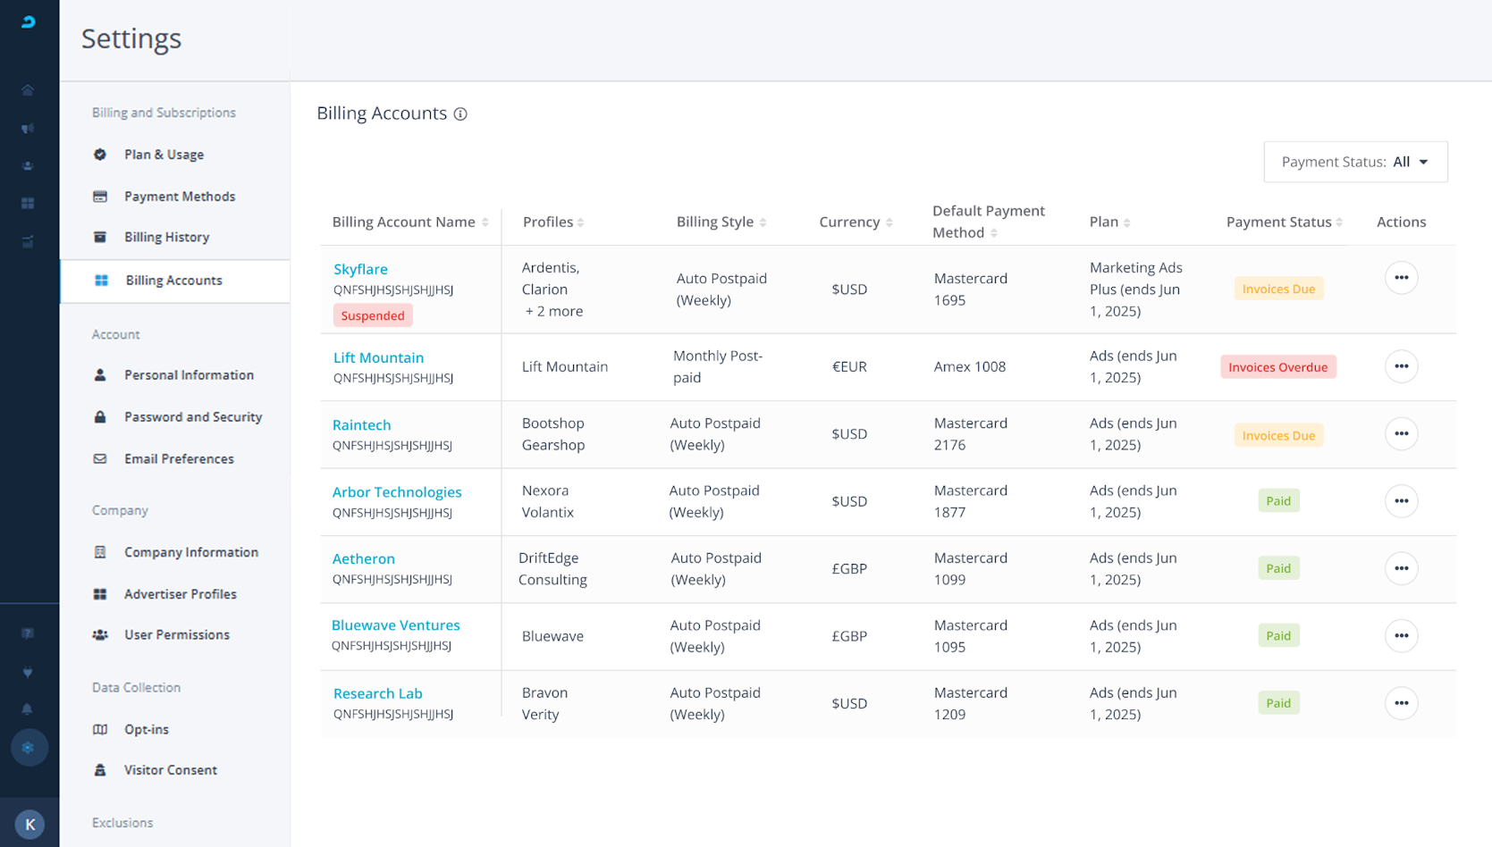Viewport: 1492px width, 847px height.
Task: Open the actions menu for Skyflare
Action: (1401, 278)
